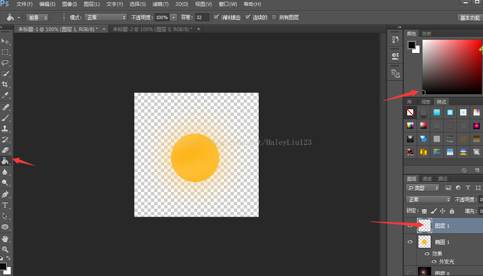Toggle lock image pixels
The height and width of the screenshot is (276, 483).
[433, 211]
